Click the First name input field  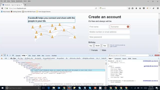click(x=98, y=27)
